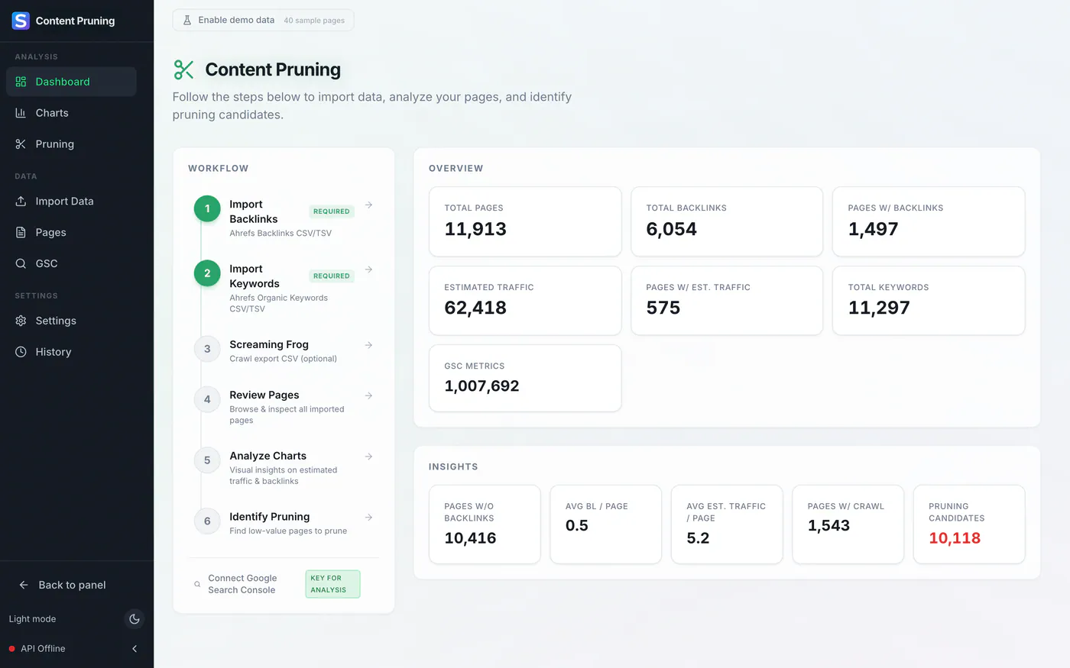Screen dimensions: 1070x668
Task: Open the Dashboard menu item
Action: [x=71, y=82]
